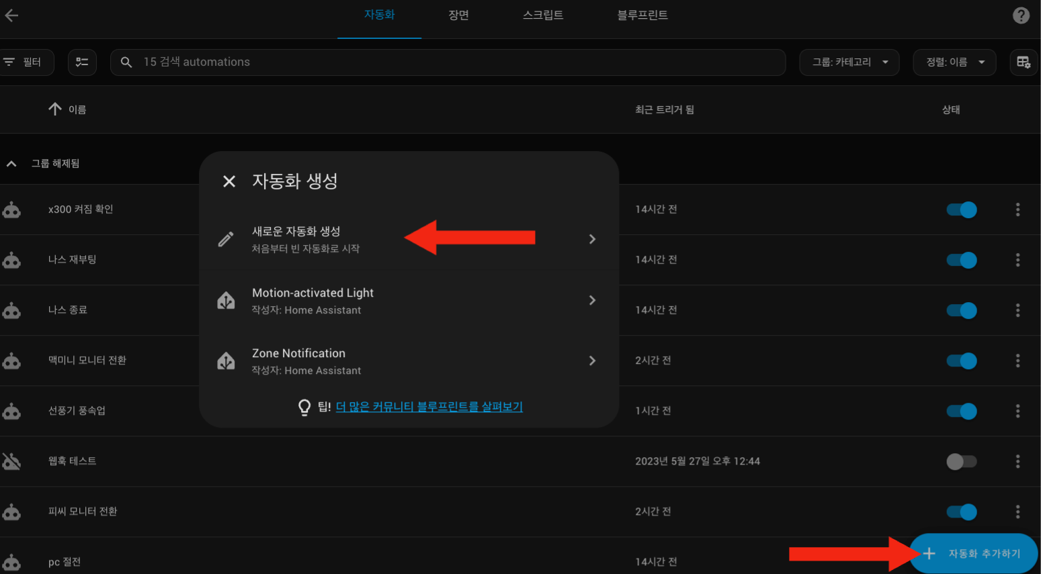The image size is (1041, 574).
Task: Collapse the 그룹 해제됨 group
Action: 11,164
